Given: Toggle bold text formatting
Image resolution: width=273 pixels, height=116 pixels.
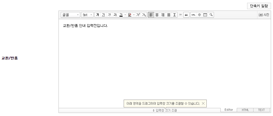Looking at the screenshot, I should click(x=97, y=15).
